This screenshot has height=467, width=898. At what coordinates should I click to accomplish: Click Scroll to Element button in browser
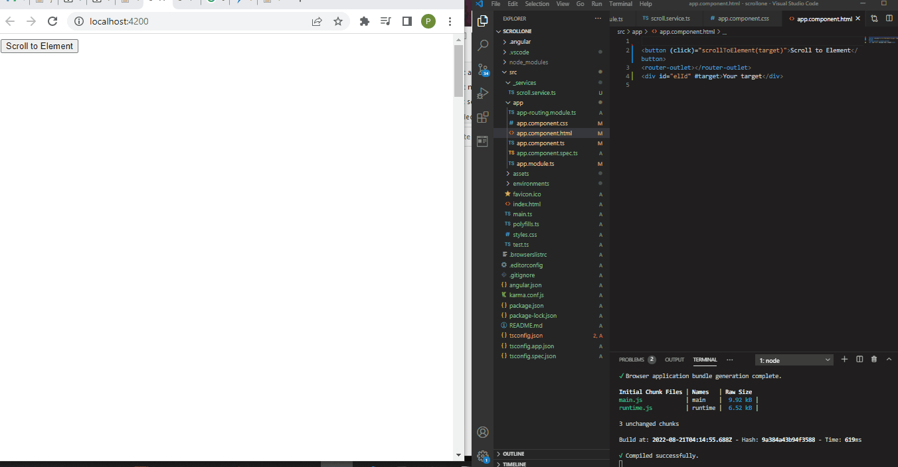(x=39, y=46)
